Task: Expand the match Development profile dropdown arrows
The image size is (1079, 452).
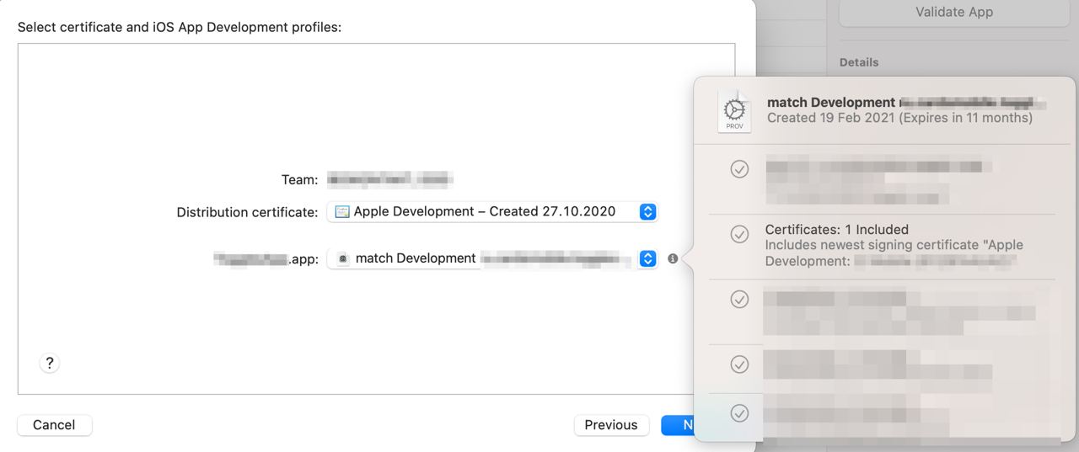Action: [x=647, y=258]
